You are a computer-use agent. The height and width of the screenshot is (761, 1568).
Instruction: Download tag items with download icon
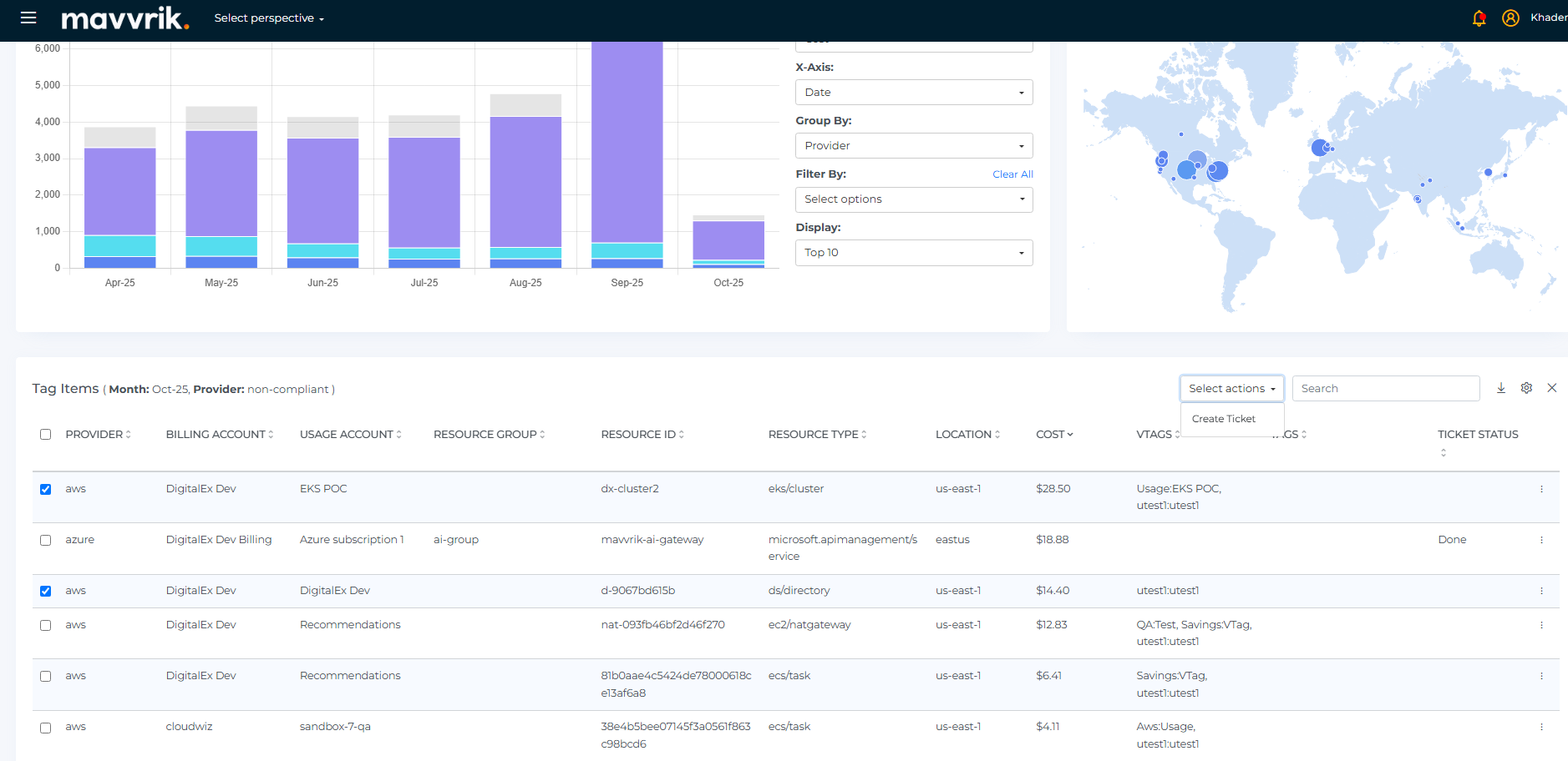[1501, 388]
